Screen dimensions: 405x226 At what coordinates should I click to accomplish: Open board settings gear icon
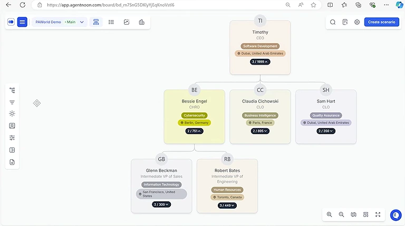click(x=357, y=22)
